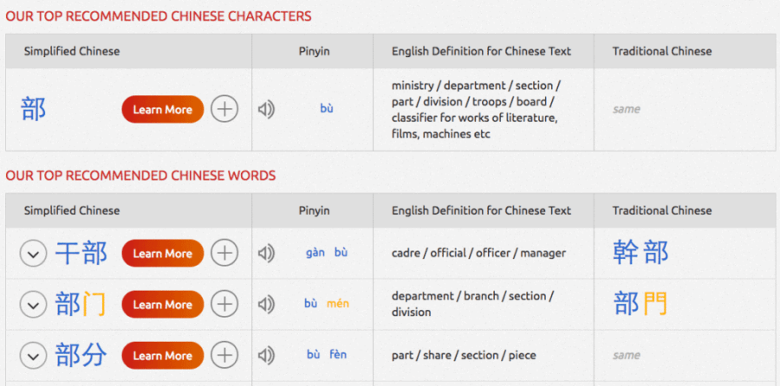Image resolution: width=780 pixels, height=386 pixels.
Task: Open the traditional word 部門
Action: point(640,304)
